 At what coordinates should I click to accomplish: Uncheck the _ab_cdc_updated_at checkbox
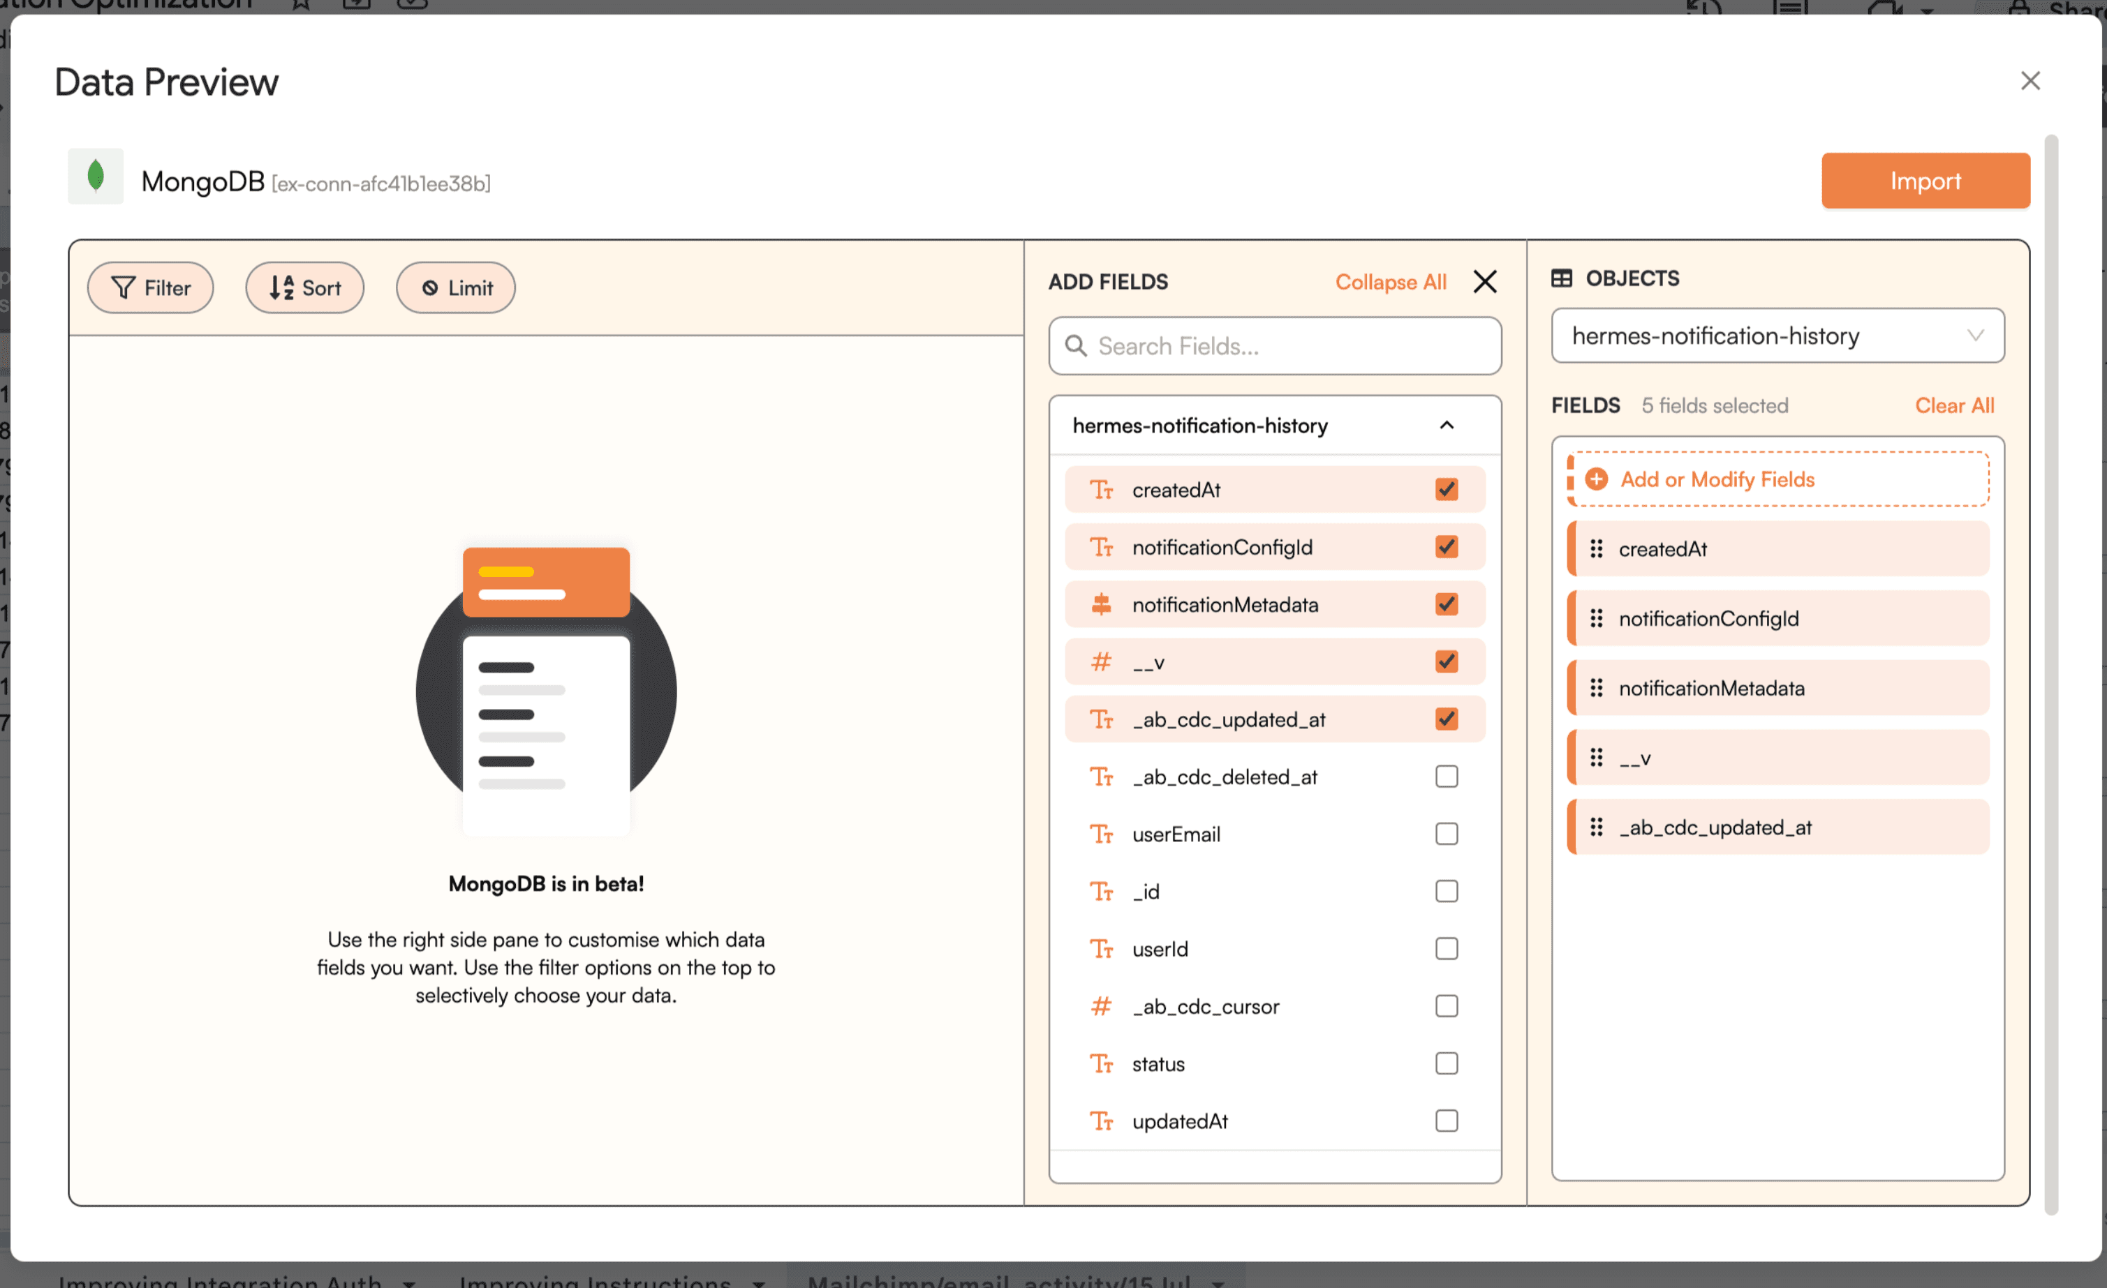[1447, 719]
